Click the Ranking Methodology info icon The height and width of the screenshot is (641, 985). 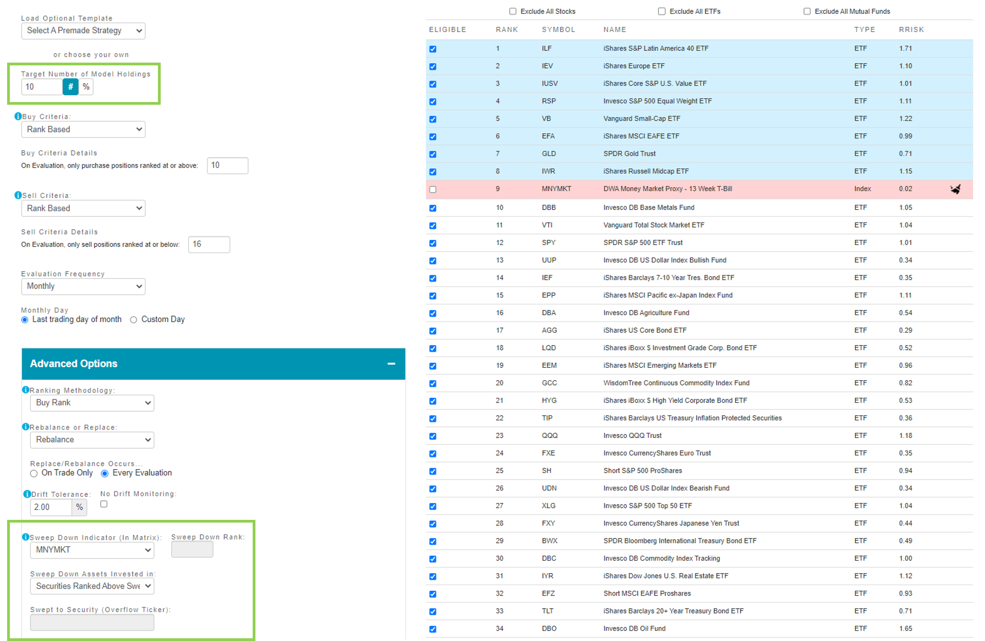pyautogui.click(x=26, y=390)
